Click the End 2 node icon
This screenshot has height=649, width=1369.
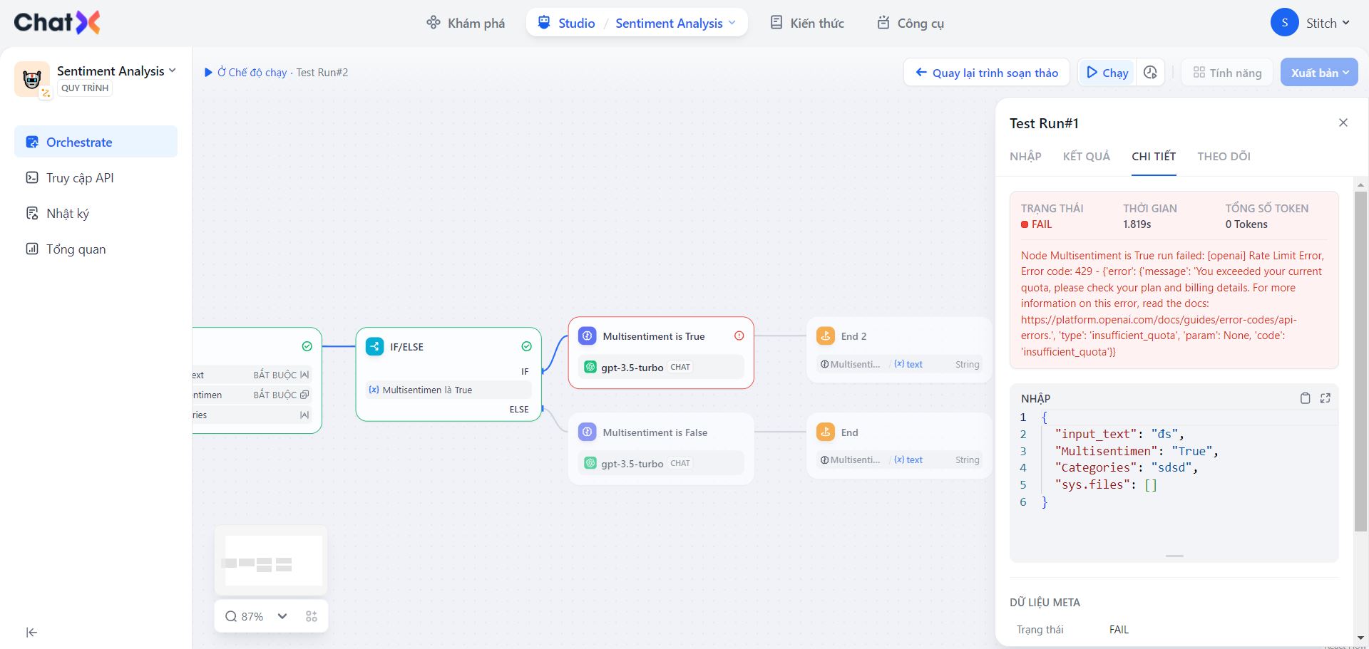click(x=826, y=336)
